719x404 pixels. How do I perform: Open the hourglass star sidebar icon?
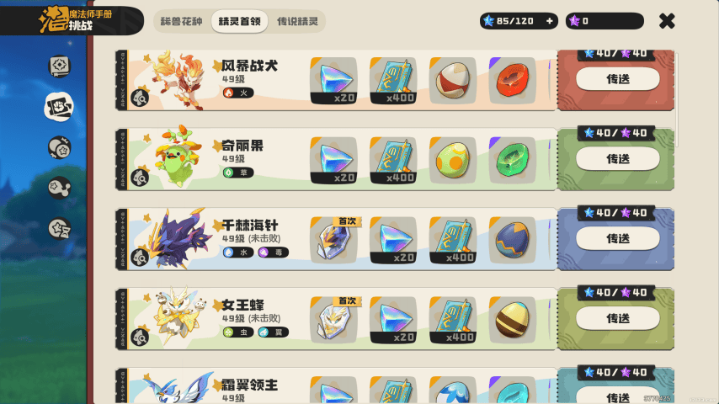point(59,228)
